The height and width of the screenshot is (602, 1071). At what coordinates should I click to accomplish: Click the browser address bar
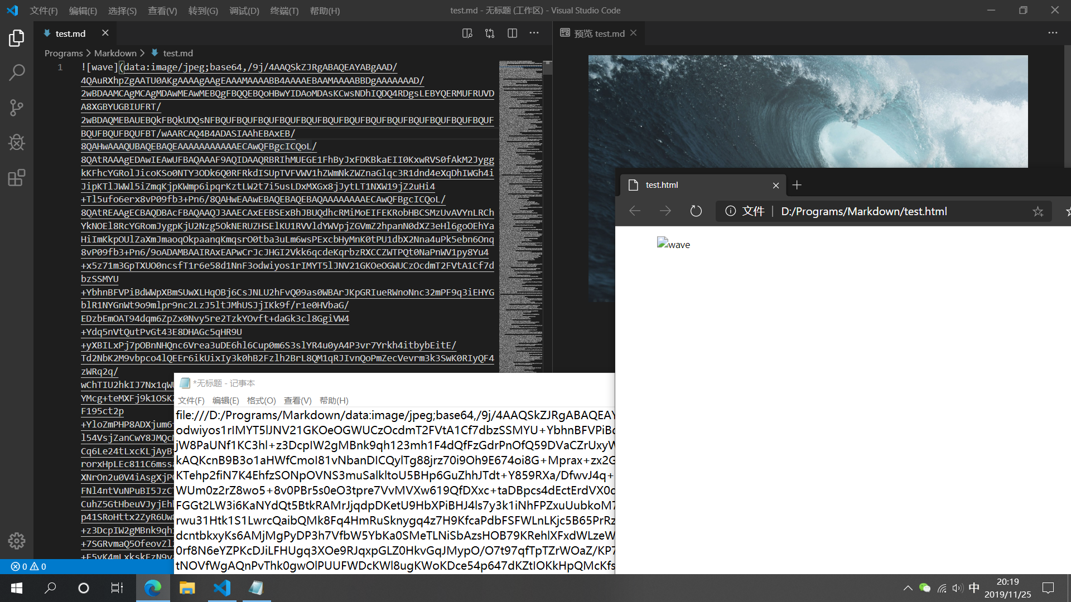[x=865, y=211]
